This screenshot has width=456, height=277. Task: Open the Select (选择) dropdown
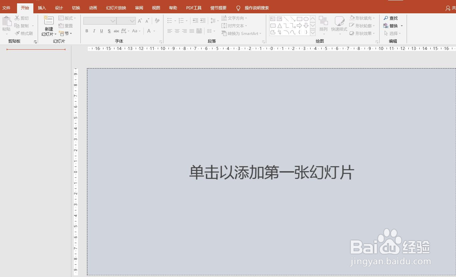click(x=393, y=33)
